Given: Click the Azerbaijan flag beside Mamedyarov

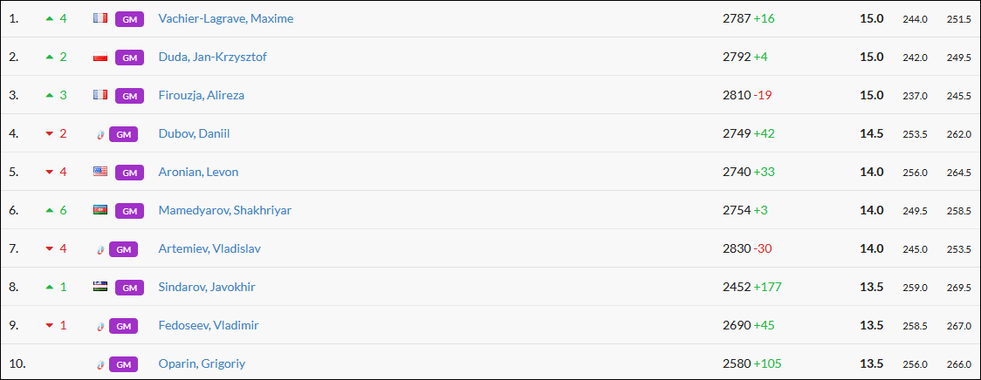Looking at the screenshot, I should pyautogui.click(x=100, y=210).
